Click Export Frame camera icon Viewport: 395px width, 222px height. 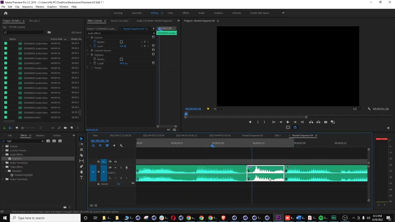click(x=326, y=122)
